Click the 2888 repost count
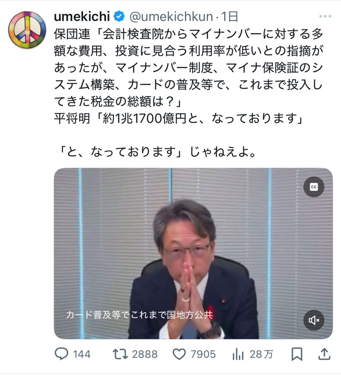 click(x=145, y=355)
